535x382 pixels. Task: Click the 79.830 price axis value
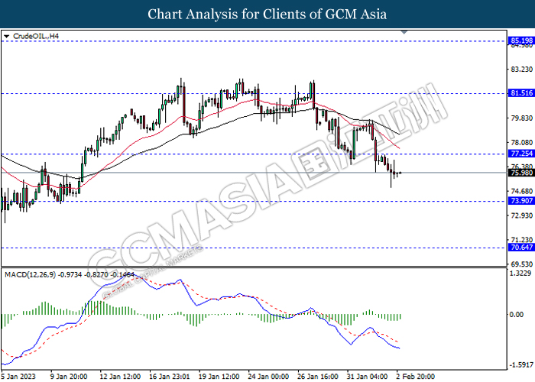[x=521, y=118]
